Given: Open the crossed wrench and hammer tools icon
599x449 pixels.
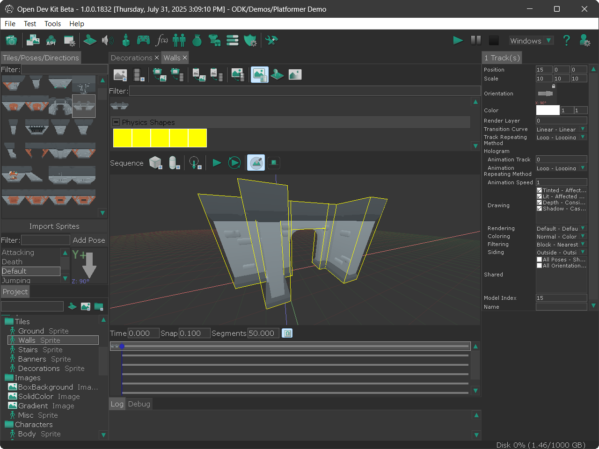Looking at the screenshot, I should click(271, 41).
